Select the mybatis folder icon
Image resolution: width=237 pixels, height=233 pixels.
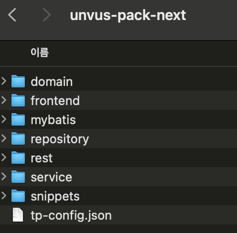coord(18,119)
